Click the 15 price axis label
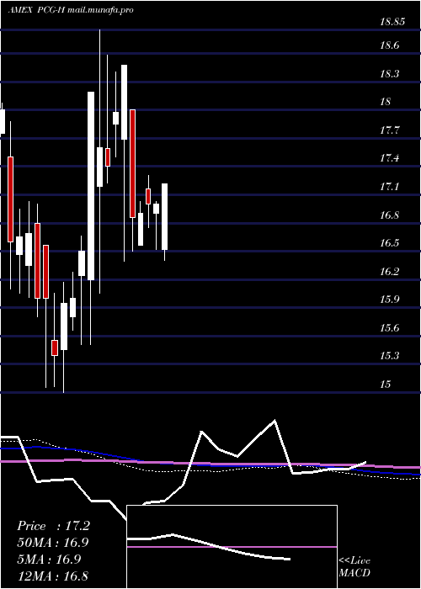This screenshot has width=421, height=589. pos(386,384)
